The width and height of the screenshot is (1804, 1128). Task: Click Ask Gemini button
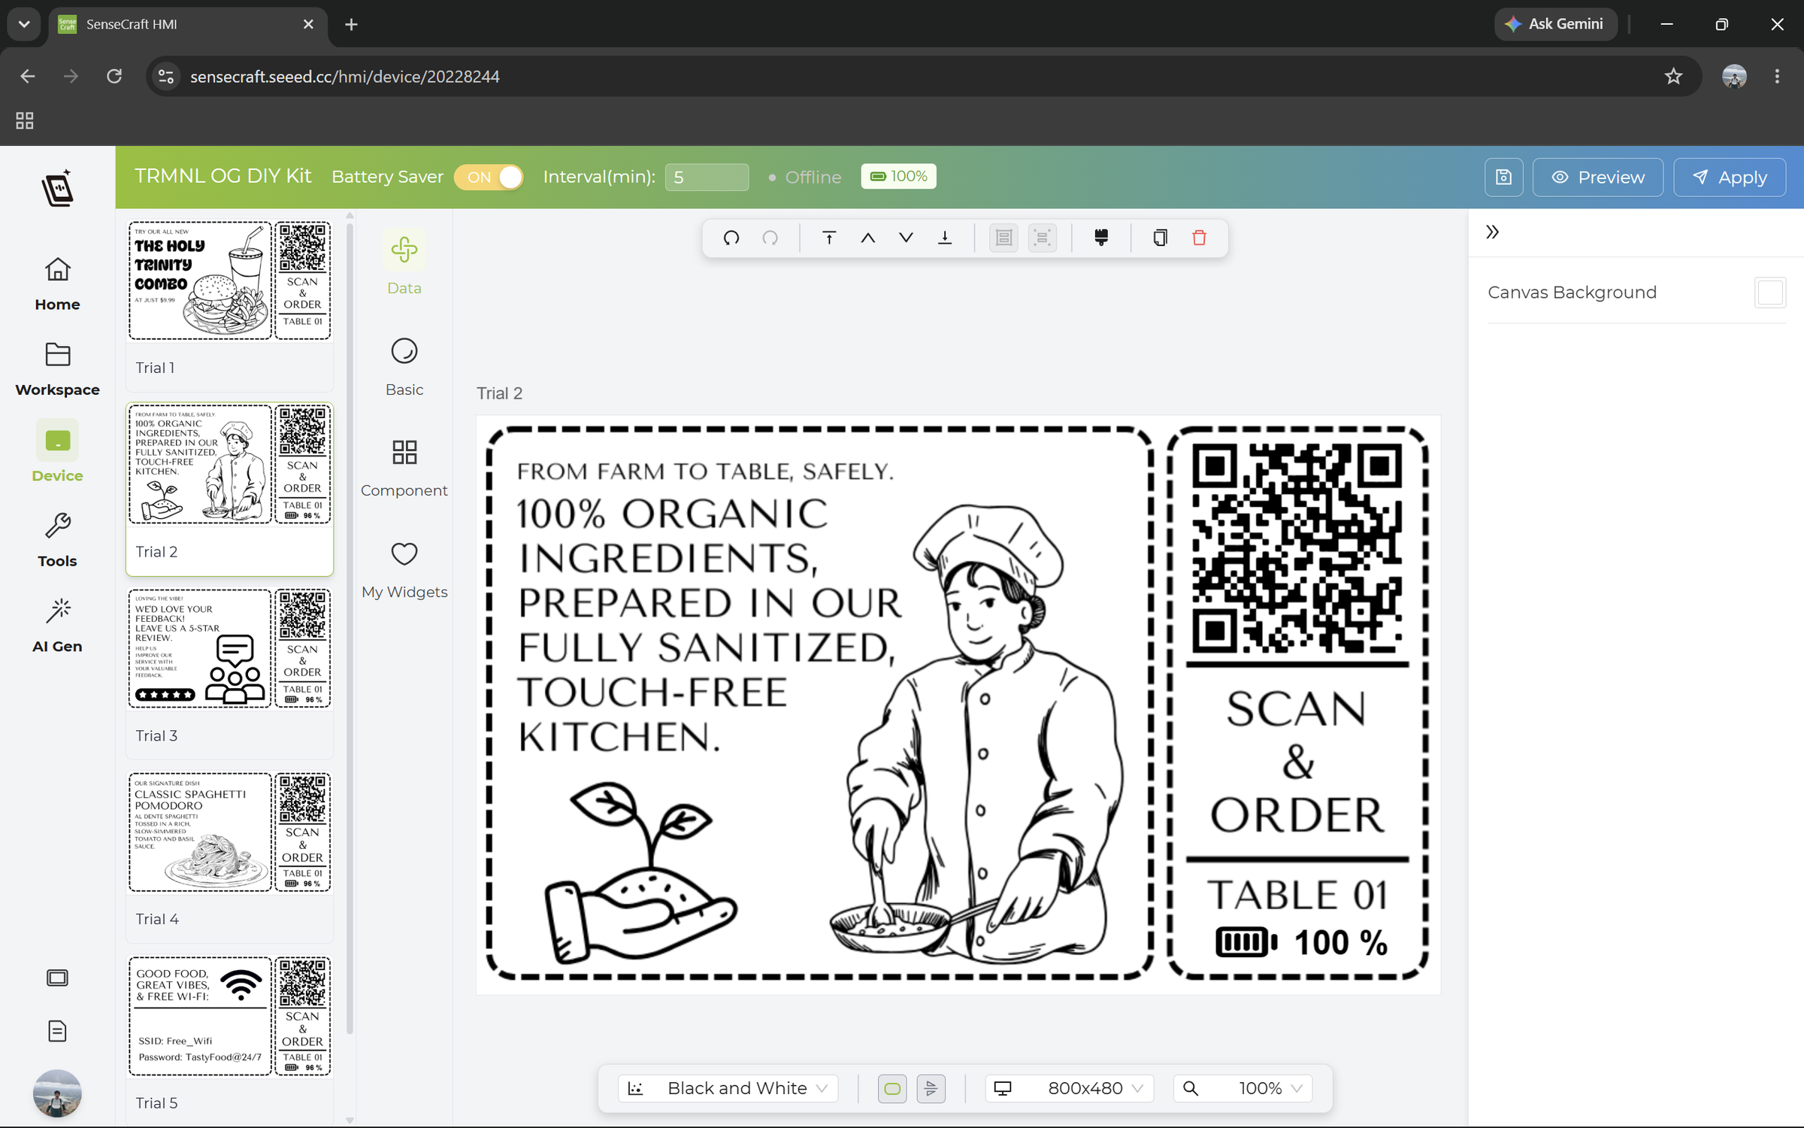click(1554, 24)
